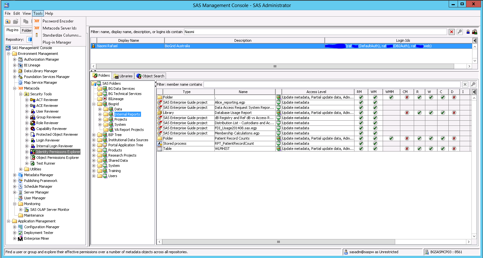Viewport: 483px width, 258px height.
Task: Select the Plug-ins tab
Action: [x=13, y=30]
